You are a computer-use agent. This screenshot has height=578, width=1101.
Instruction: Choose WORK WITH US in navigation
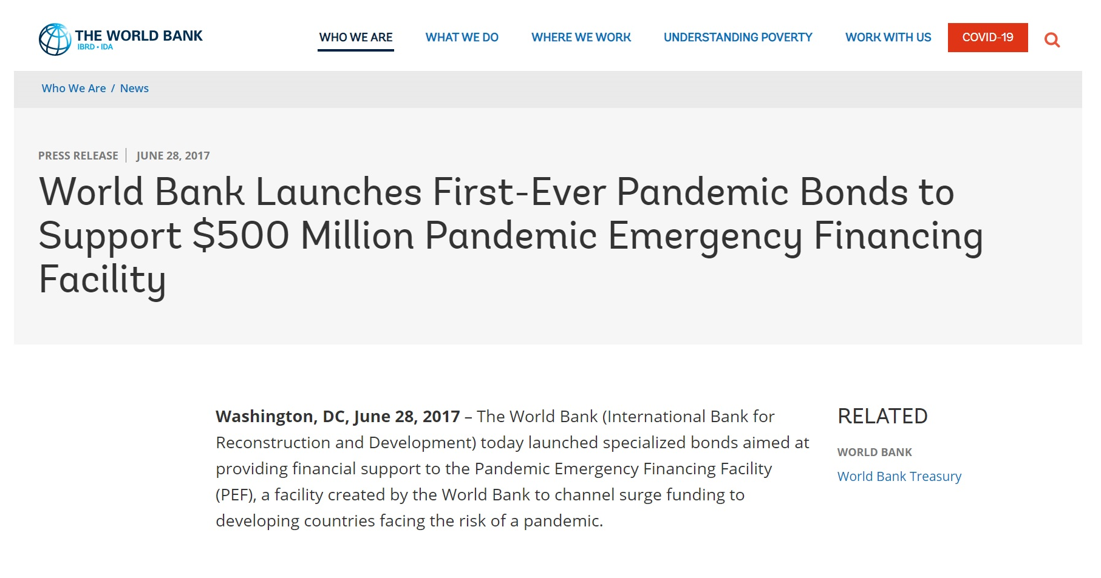(888, 38)
